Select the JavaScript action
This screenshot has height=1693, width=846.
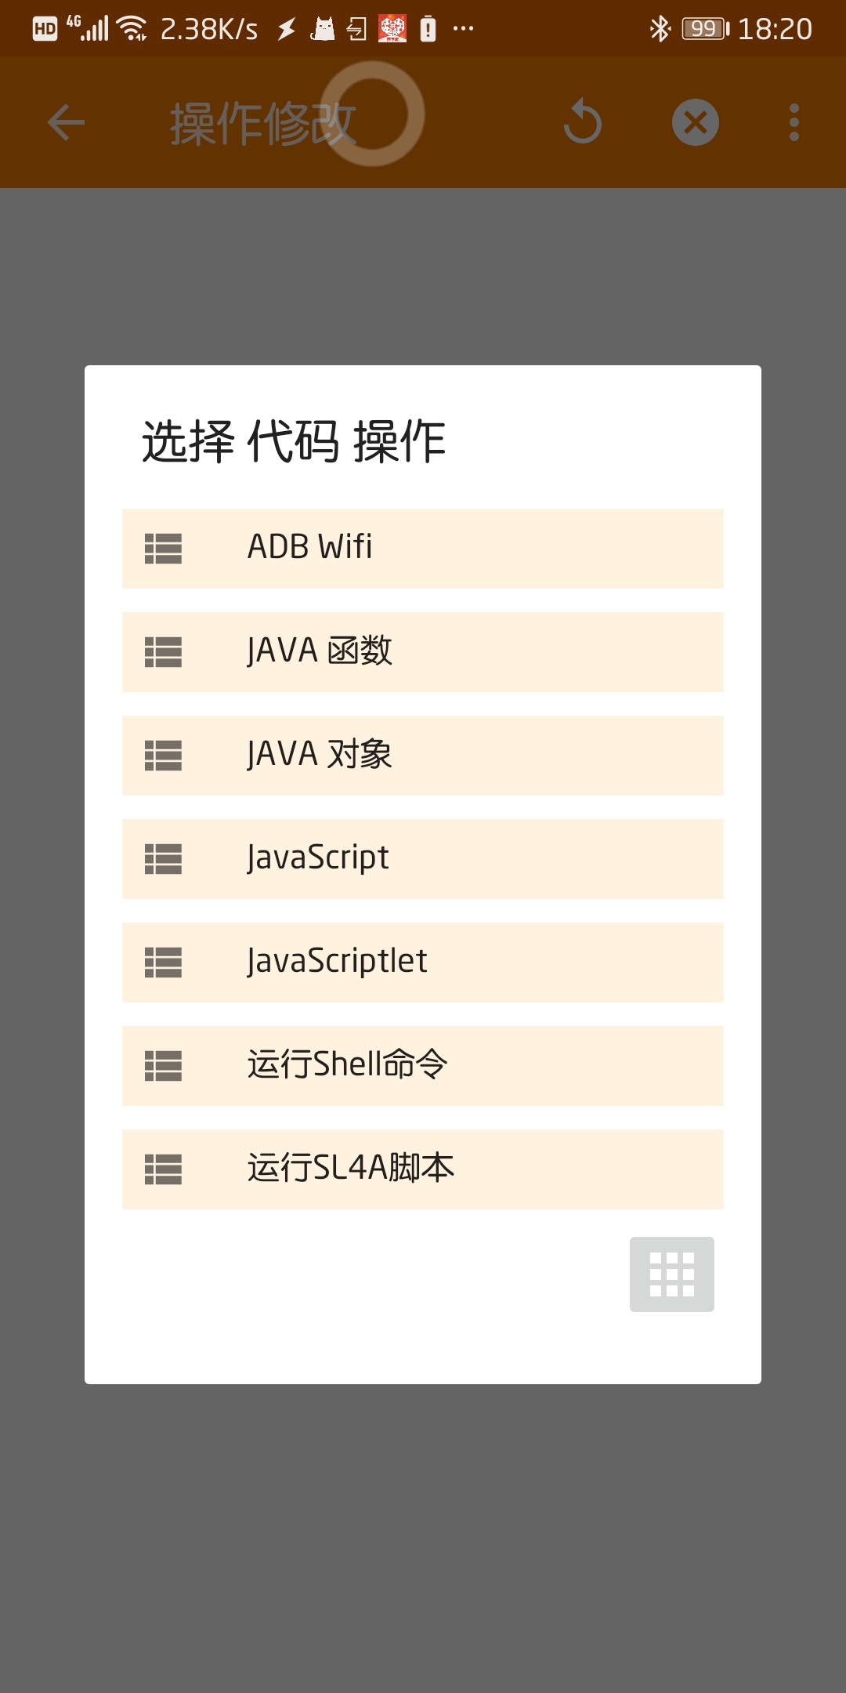[x=423, y=859]
